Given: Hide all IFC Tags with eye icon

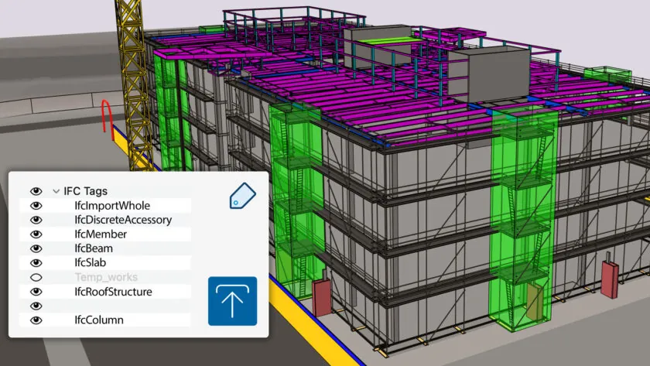Looking at the screenshot, I should (35, 191).
